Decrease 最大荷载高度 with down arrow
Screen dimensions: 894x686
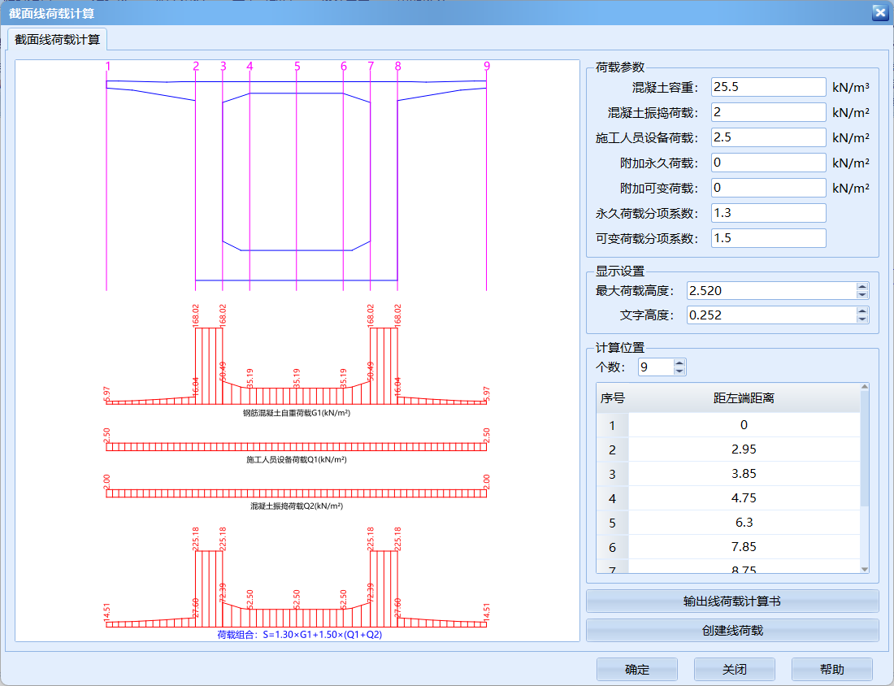click(x=862, y=295)
